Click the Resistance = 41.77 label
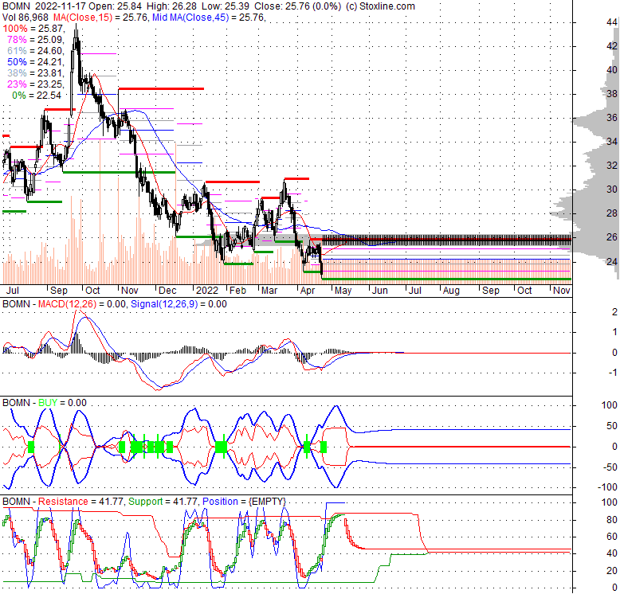 (x=82, y=501)
